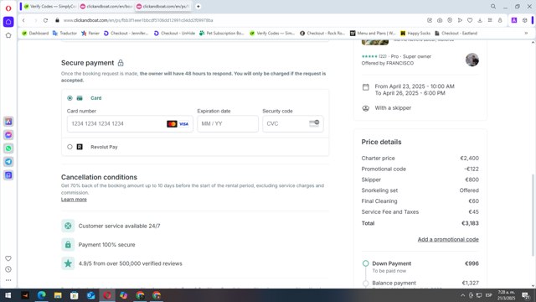Viewport: 536px width, 302px height.
Task: Go back to the previous page
Action: pyautogui.click(x=23, y=20)
